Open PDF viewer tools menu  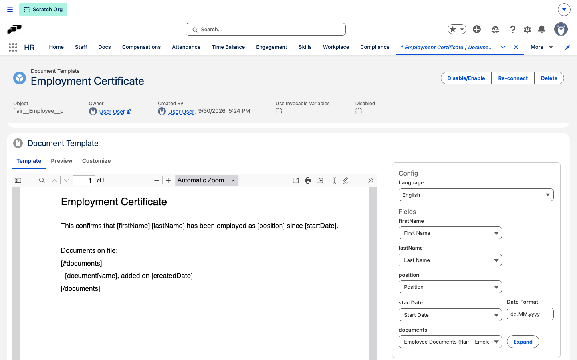[371, 180]
